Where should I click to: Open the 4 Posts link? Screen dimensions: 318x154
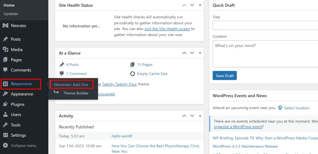click(72, 65)
